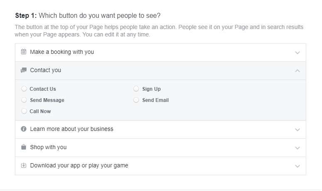Expand the Shop with you chevron

298,148
